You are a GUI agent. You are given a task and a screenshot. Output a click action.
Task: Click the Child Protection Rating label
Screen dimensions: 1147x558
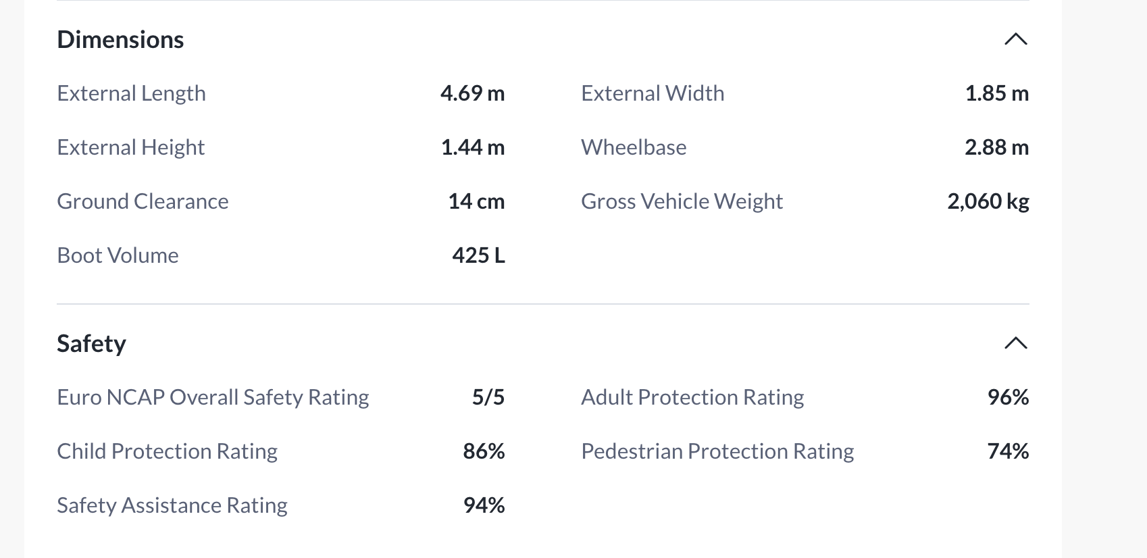167,451
